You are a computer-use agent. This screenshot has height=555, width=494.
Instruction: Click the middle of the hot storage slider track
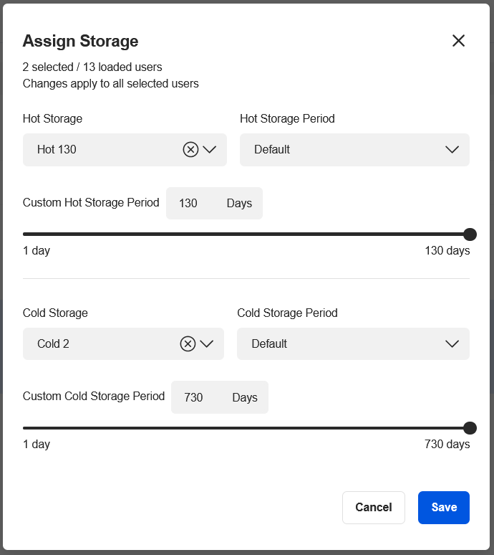246,234
